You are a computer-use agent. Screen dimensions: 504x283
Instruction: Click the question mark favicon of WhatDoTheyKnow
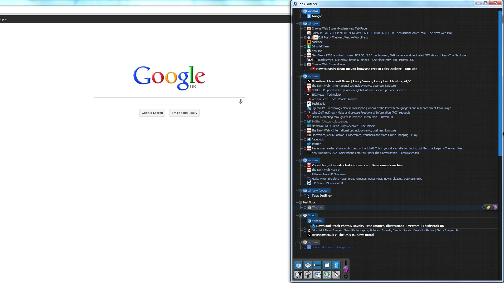(309, 113)
